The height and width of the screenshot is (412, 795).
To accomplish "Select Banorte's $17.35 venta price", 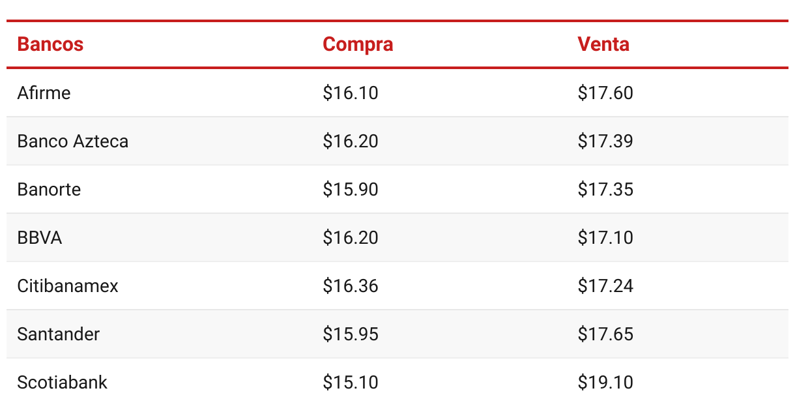I will (x=605, y=189).
